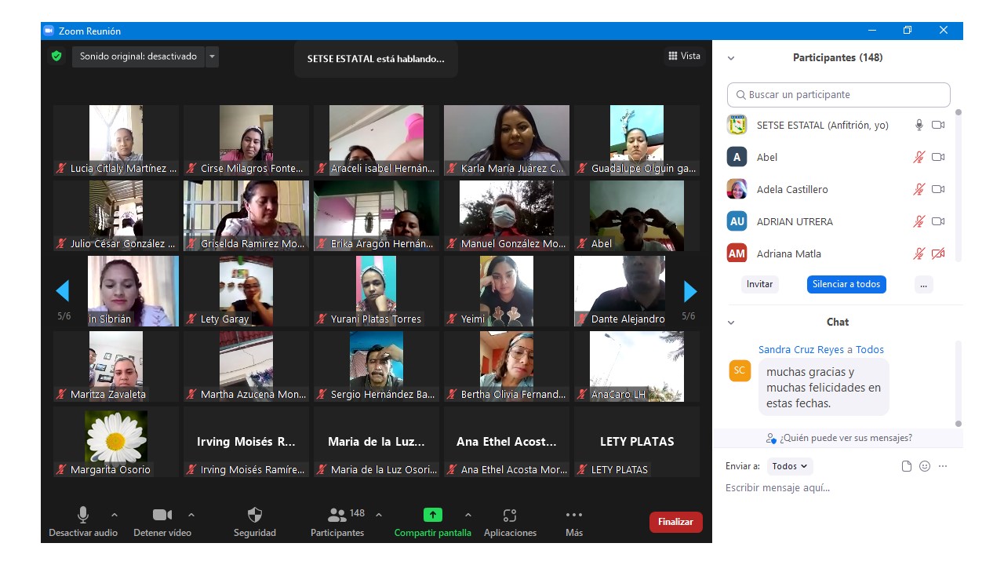Open '¿Quién puede ver sus mensajes?' link

point(846,438)
